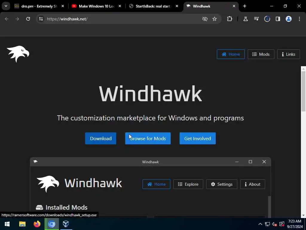Viewport: 306px width, 230px height.
Task: Click the Get Involved button
Action: pos(198,138)
